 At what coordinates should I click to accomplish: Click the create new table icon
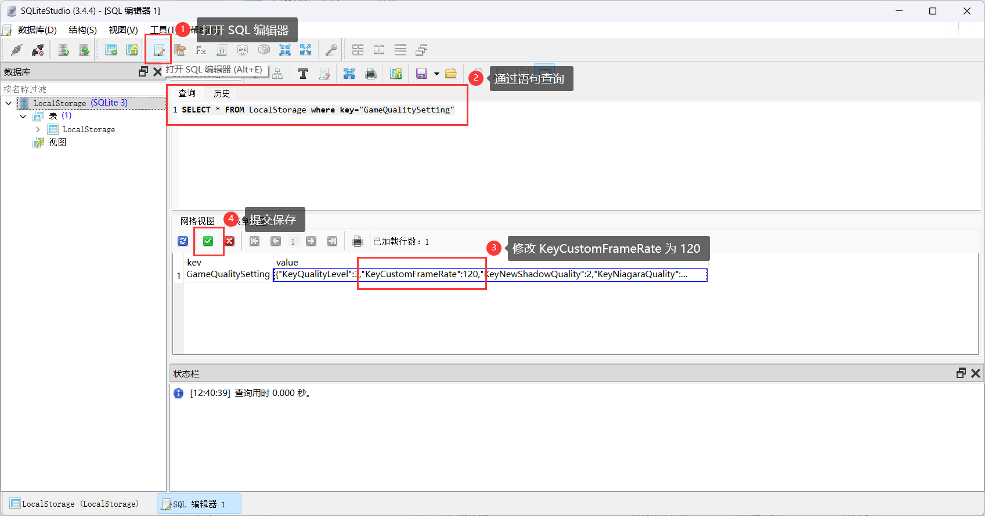pyautogui.click(x=111, y=50)
